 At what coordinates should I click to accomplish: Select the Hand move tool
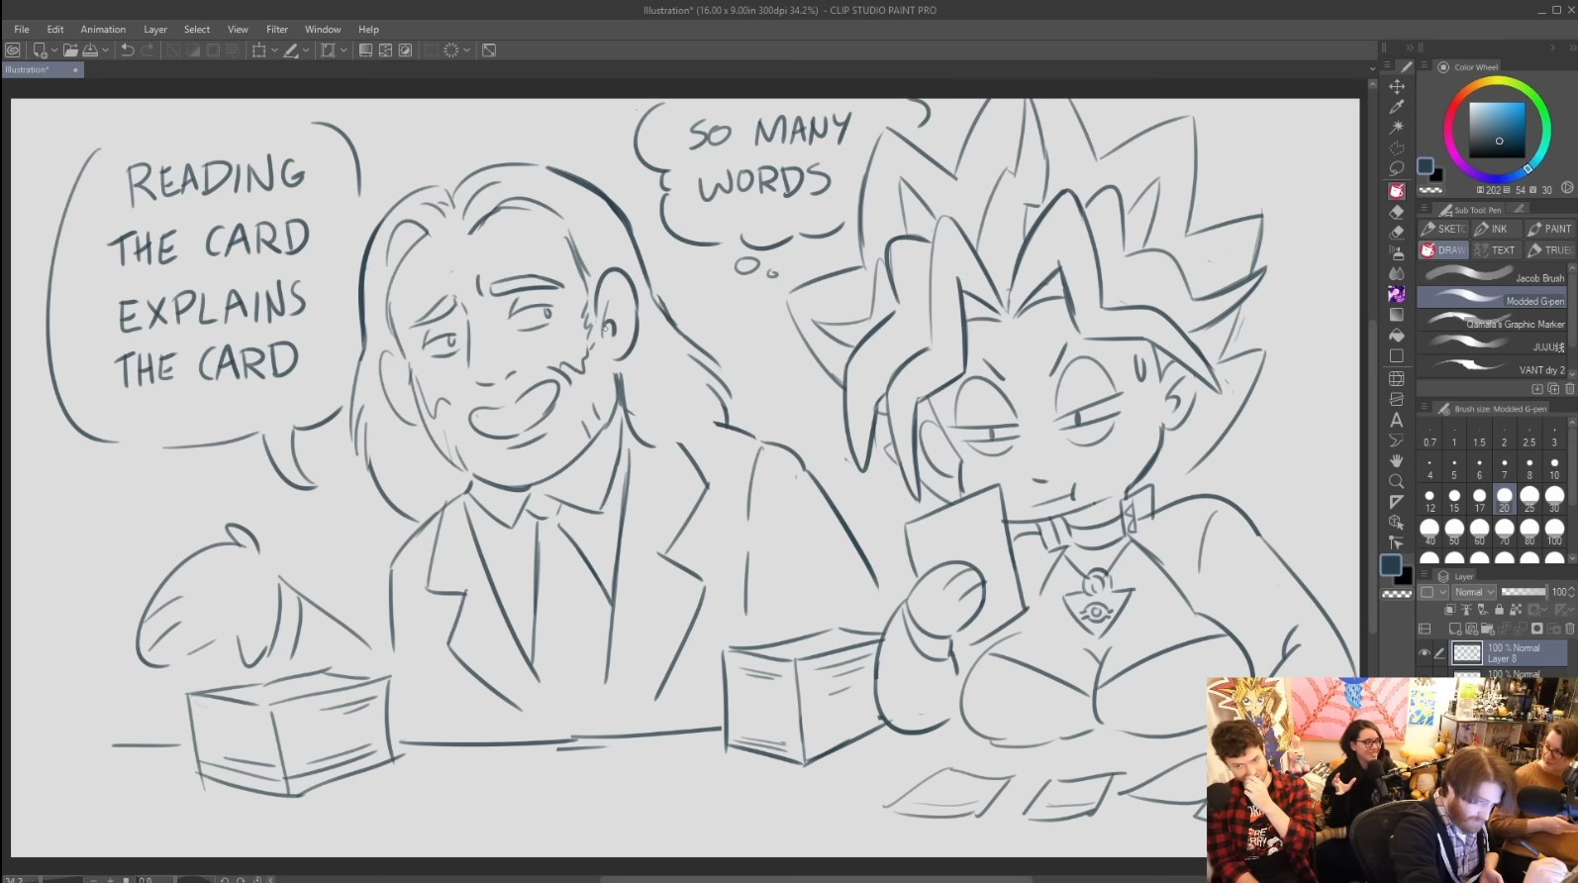click(1397, 460)
